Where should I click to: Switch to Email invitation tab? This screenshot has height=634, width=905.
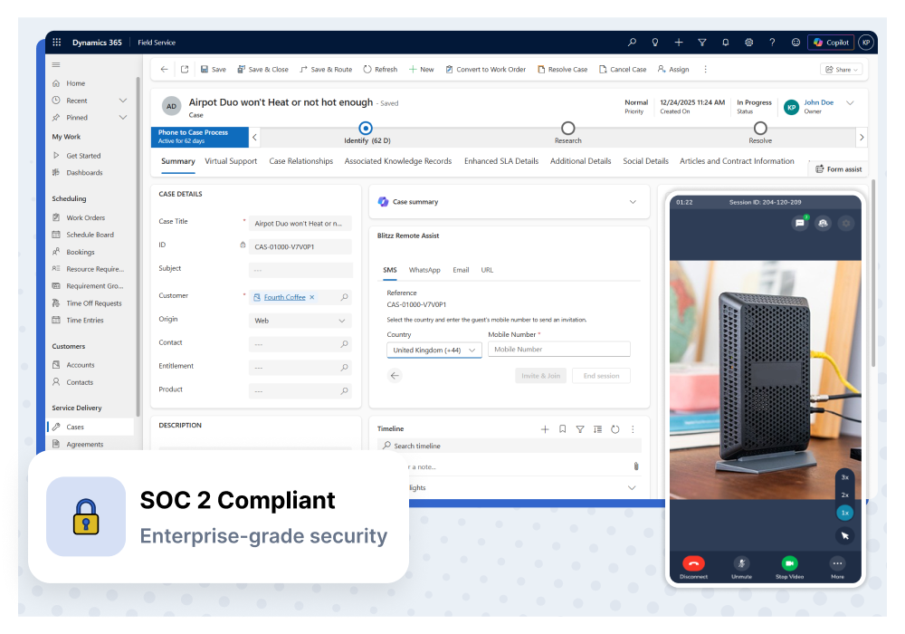pos(461,270)
